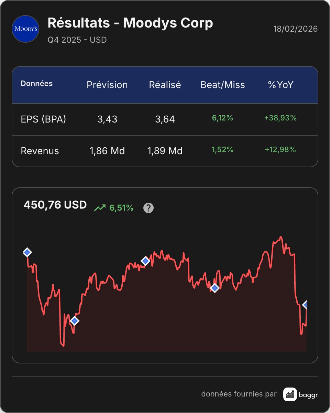
Task: Click the EPS YoY value +38,93%
Action: (x=280, y=118)
